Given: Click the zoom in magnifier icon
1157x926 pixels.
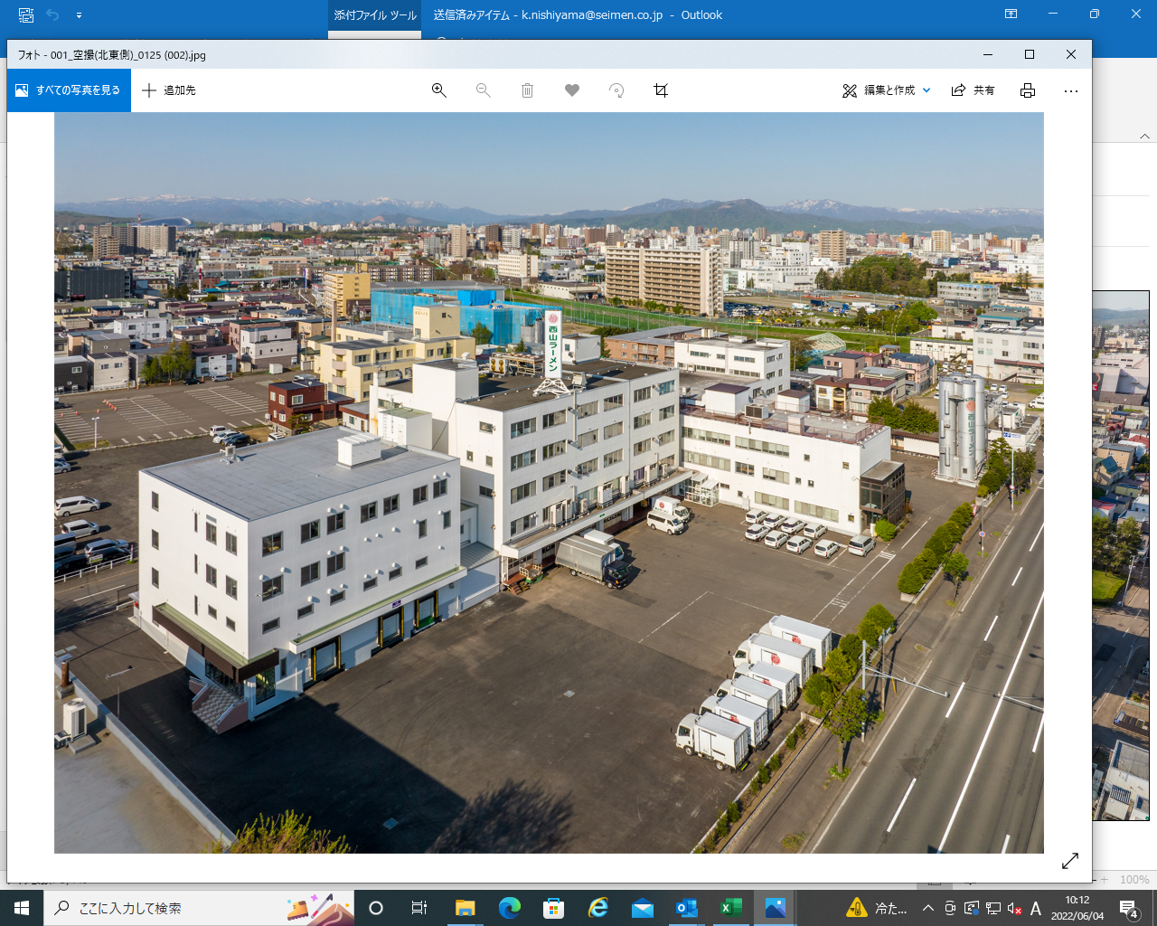Looking at the screenshot, I should coord(439,90).
